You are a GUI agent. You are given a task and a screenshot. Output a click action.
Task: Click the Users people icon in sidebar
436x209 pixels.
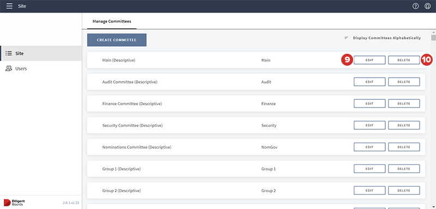[x=9, y=68]
